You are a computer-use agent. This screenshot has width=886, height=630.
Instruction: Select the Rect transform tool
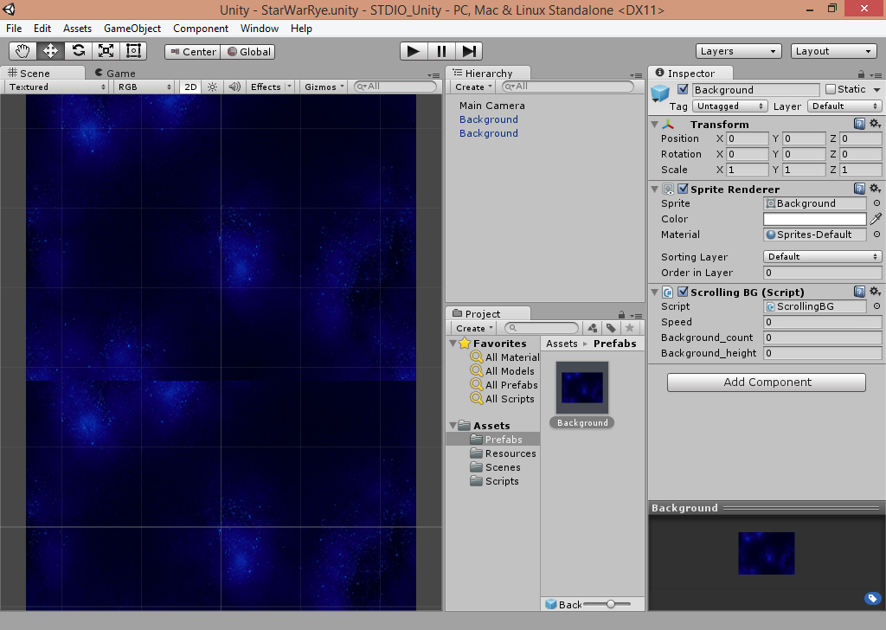pyautogui.click(x=133, y=51)
